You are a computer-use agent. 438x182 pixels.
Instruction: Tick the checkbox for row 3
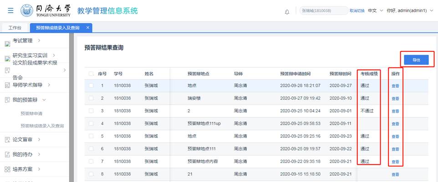pos(92,111)
